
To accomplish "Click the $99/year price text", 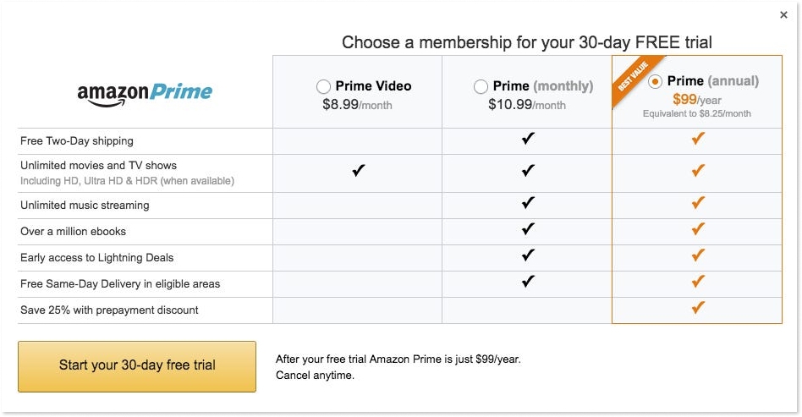I will [x=696, y=99].
